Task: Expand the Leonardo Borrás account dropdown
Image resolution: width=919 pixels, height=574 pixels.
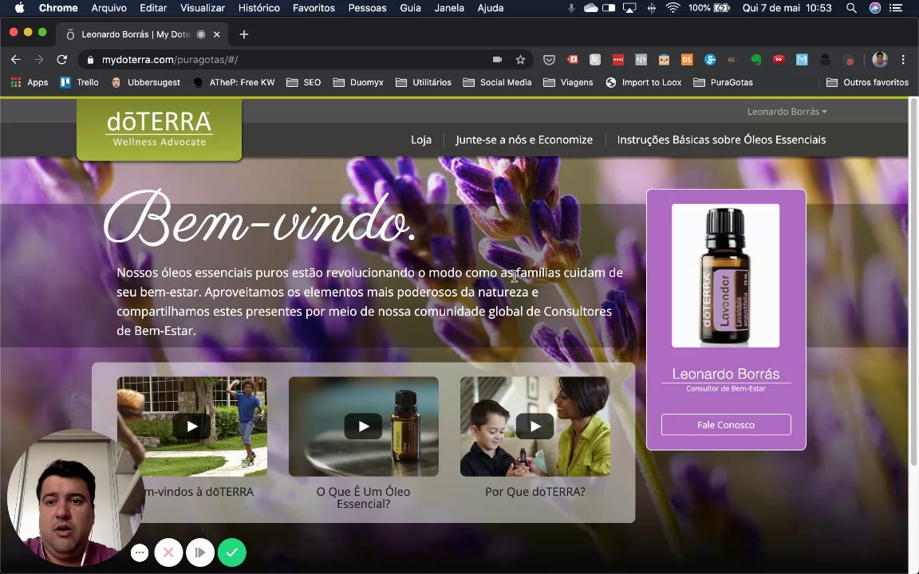Action: coord(787,112)
